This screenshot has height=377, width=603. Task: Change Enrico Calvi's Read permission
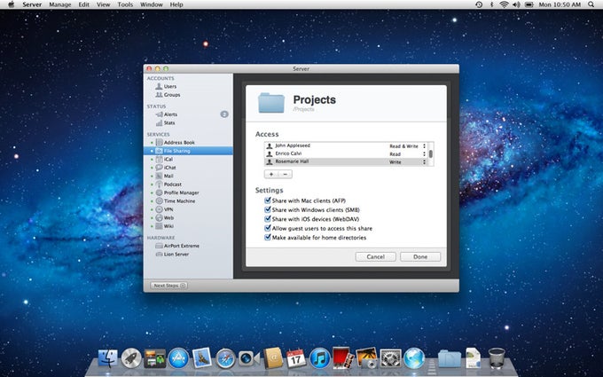coord(408,153)
